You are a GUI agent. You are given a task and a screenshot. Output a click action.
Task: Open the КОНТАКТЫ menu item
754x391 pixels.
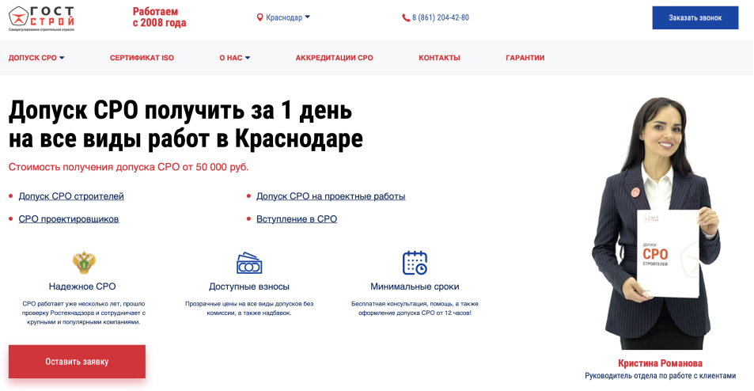click(x=439, y=58)
